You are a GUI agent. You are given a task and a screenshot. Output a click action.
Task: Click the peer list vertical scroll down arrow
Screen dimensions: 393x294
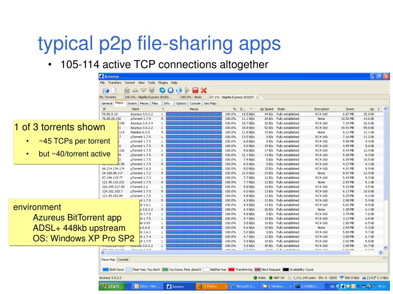click(385, 248)
